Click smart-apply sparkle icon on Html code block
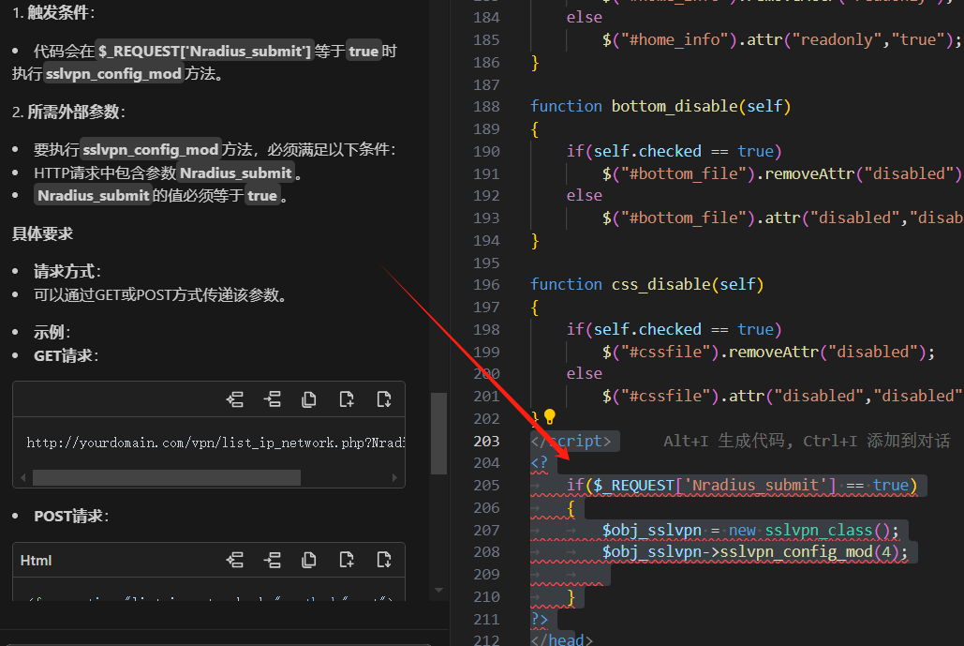The height and width of the screenshot is (646, 964). coord(234,560)
